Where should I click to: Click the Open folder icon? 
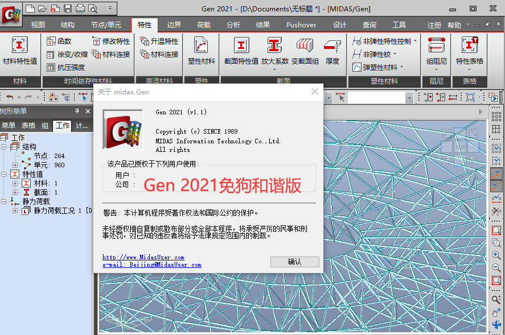(43, 9)
